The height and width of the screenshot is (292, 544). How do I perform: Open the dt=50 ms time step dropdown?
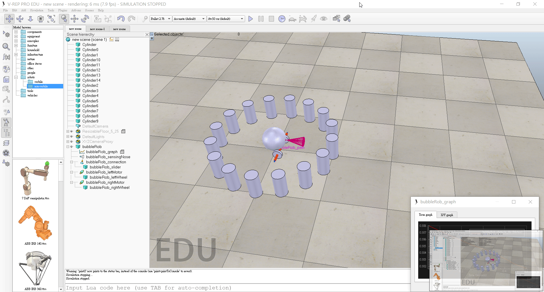pyautogui.click(x=226, y=19)
